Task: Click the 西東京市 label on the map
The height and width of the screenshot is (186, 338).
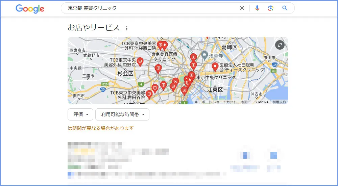Action: (x=77, y=50)
